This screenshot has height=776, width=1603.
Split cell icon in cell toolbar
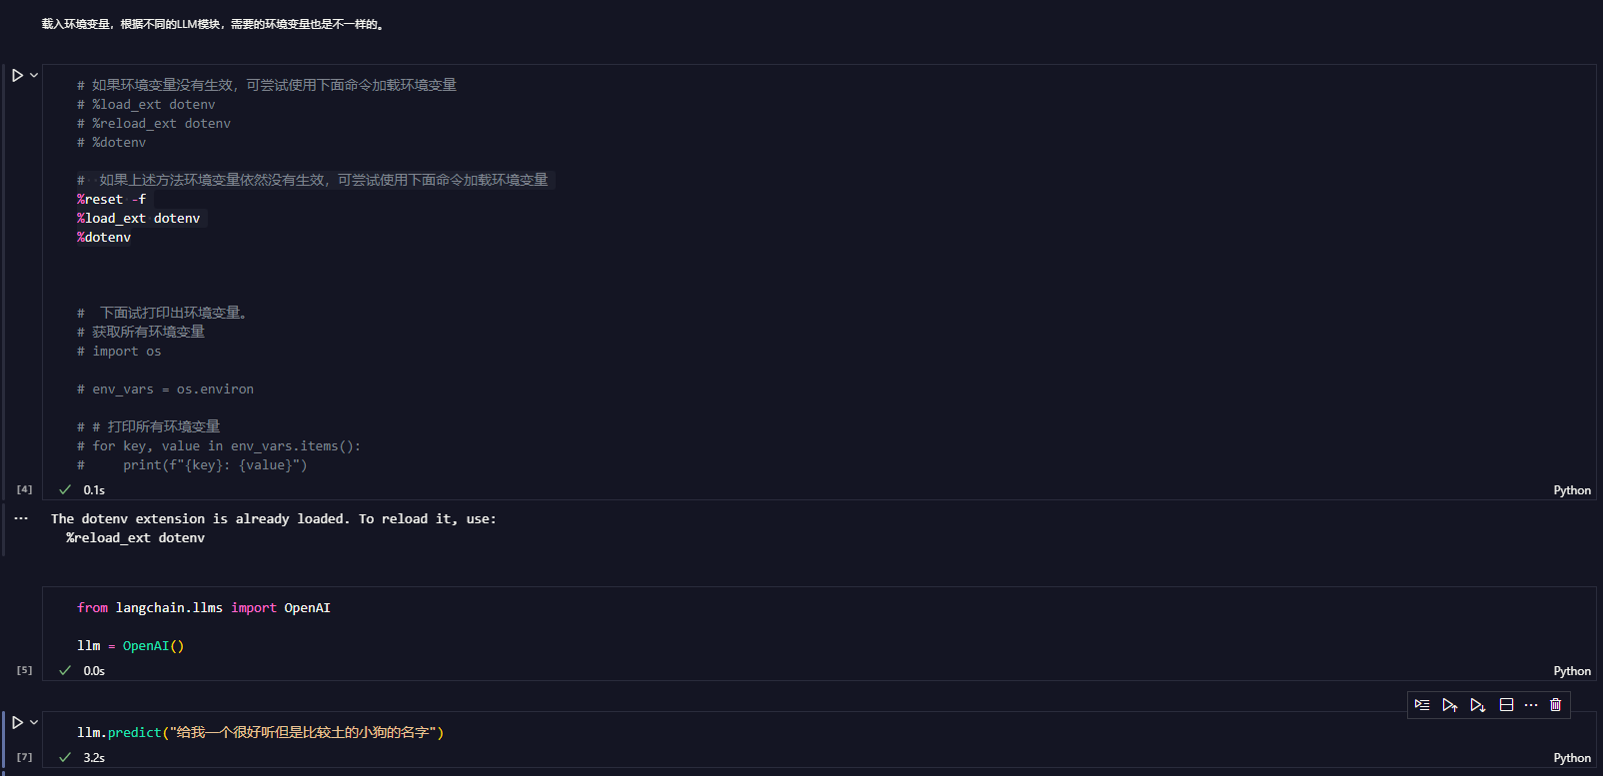[1506, 705]
